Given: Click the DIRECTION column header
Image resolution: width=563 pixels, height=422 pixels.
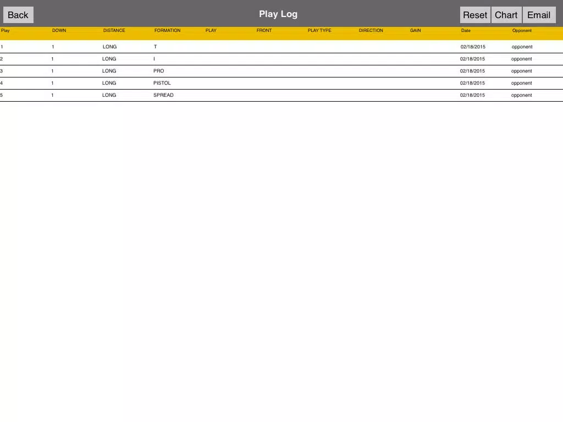Looking at the screenshot, I should point(371,31).
